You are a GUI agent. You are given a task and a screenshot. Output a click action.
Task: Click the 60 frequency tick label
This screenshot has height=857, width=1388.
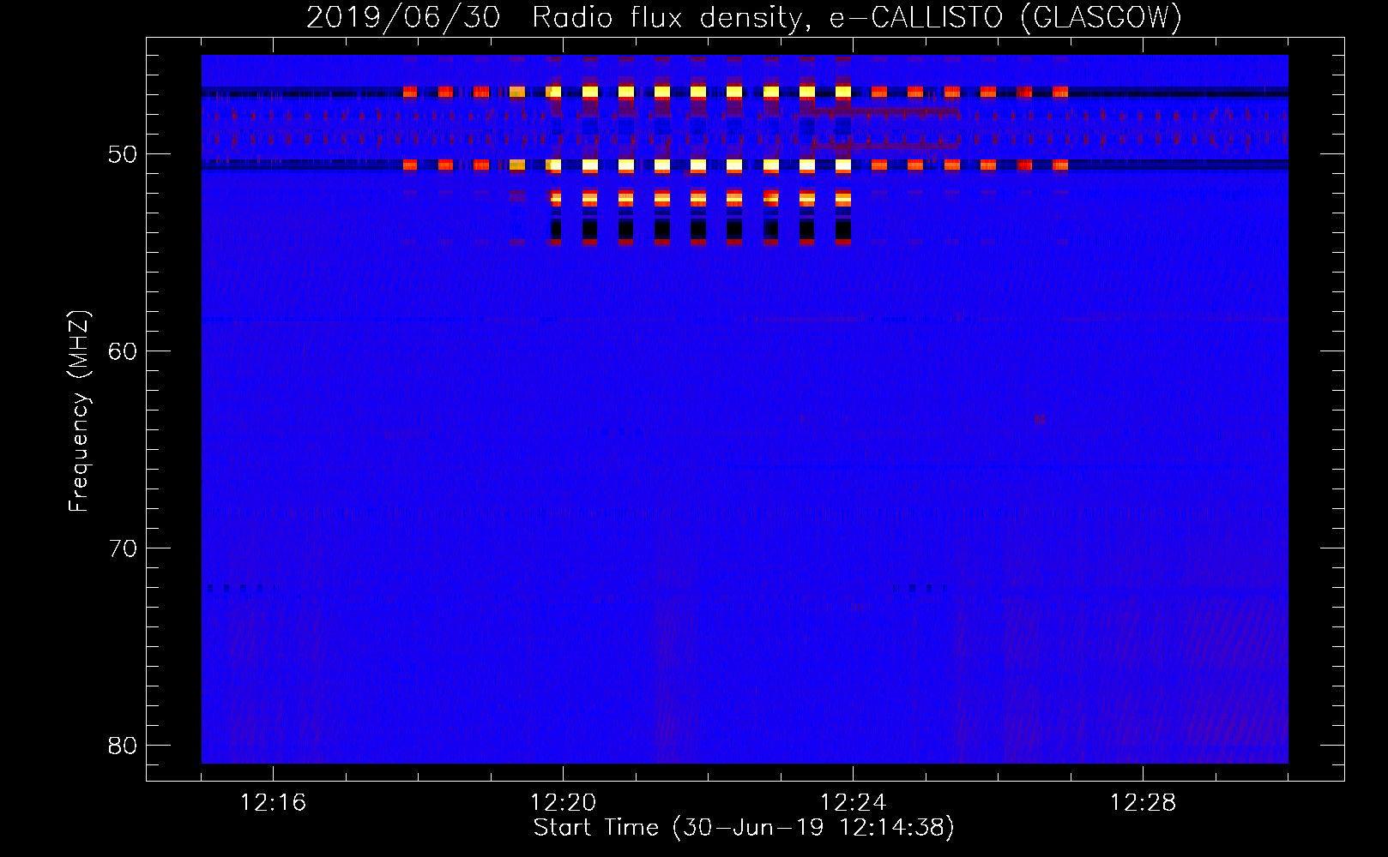[124, 351]
